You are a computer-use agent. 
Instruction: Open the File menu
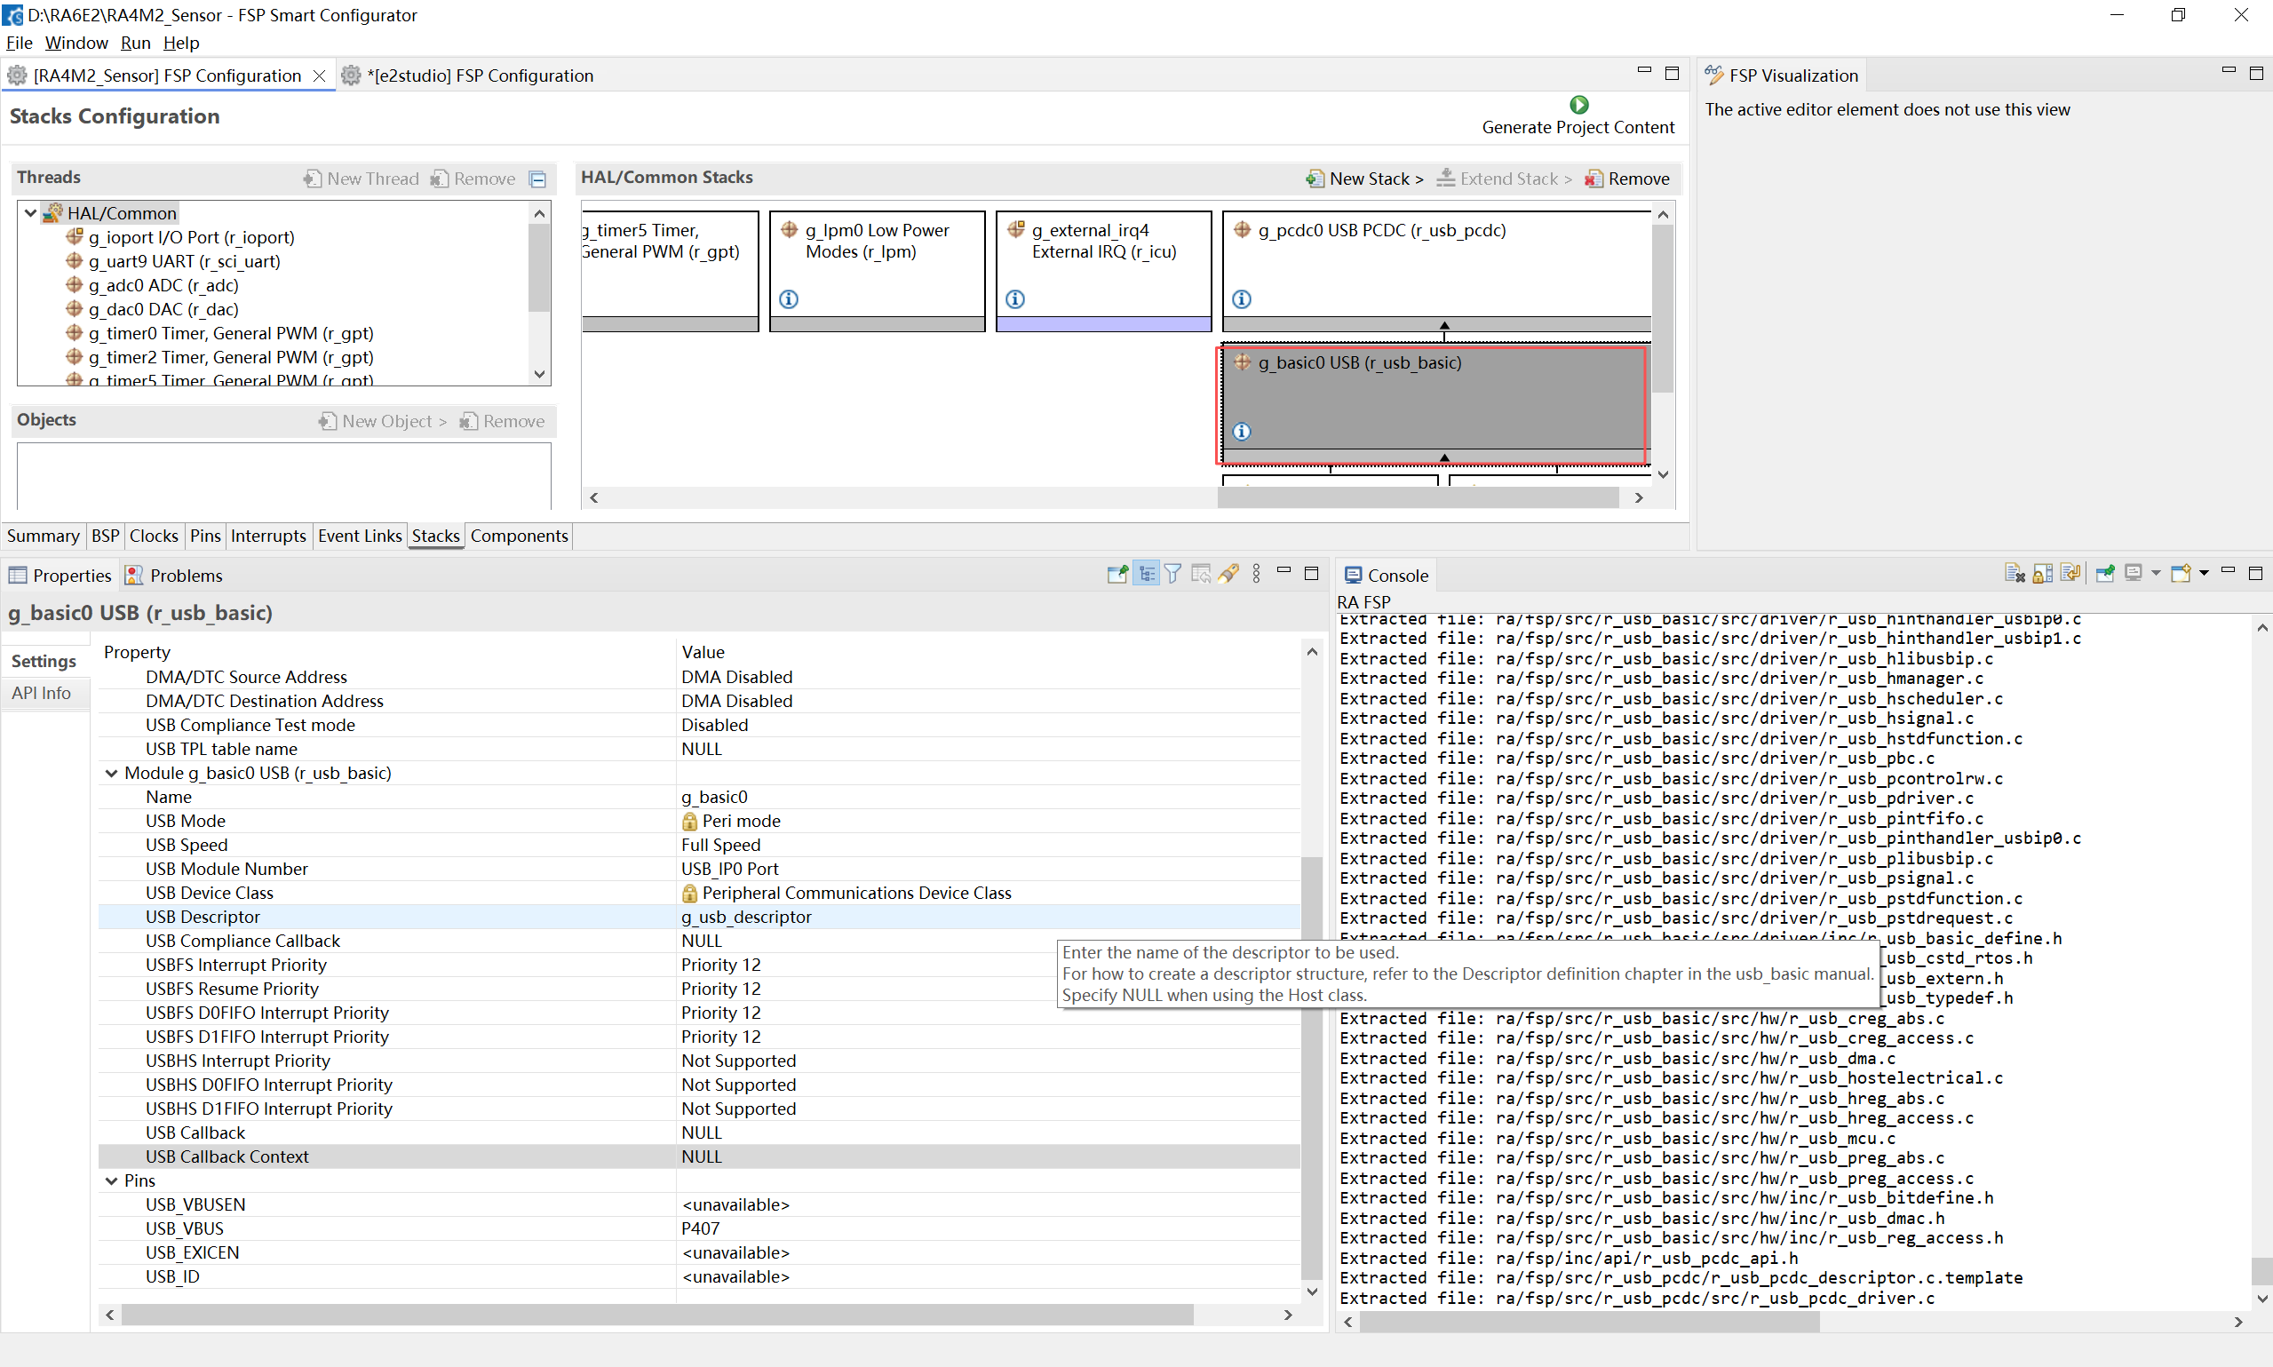tap(20, 43)
